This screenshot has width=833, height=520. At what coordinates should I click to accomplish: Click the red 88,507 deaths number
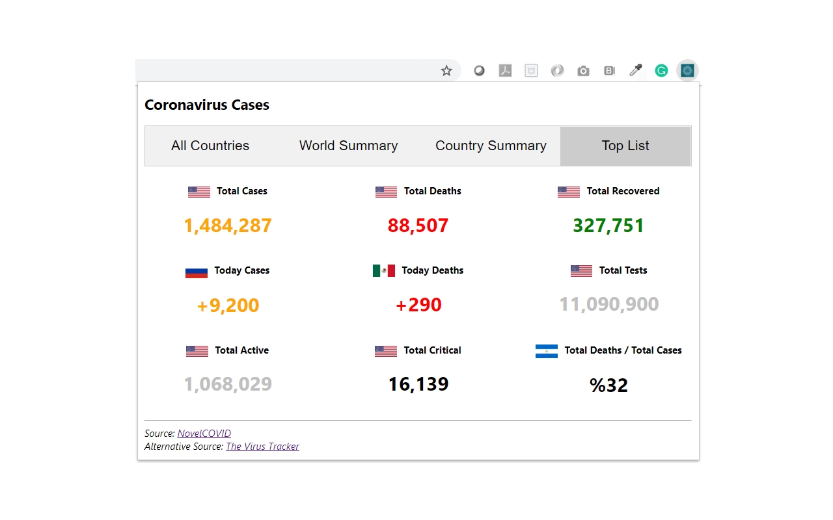[x=418, y=226]
